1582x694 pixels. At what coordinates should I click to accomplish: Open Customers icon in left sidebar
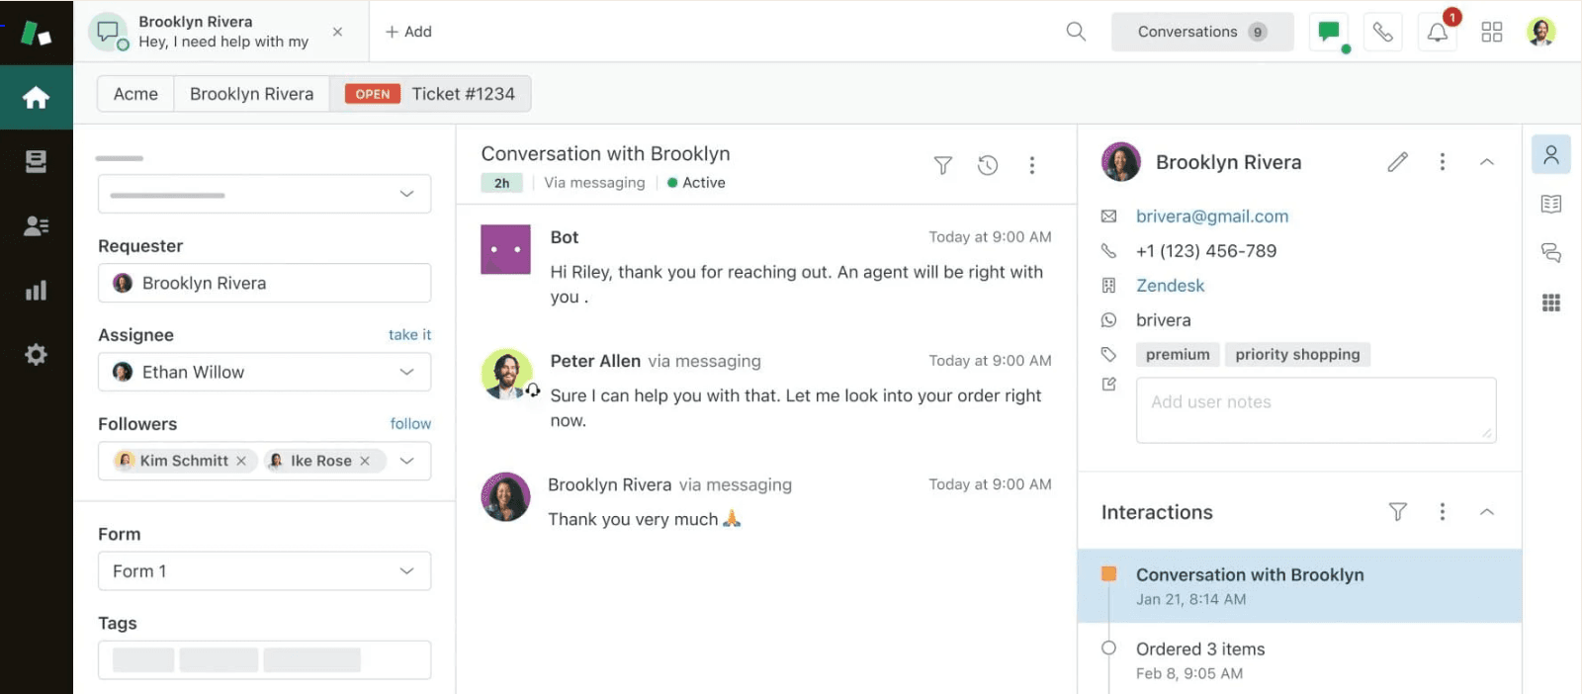point(36,225)
